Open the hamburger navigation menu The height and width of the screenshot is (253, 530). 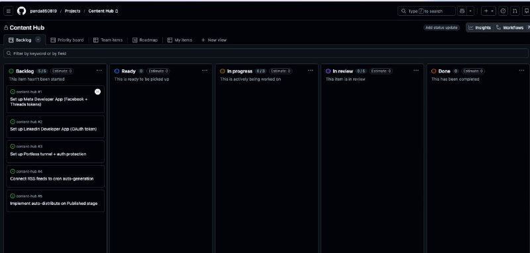9,11
